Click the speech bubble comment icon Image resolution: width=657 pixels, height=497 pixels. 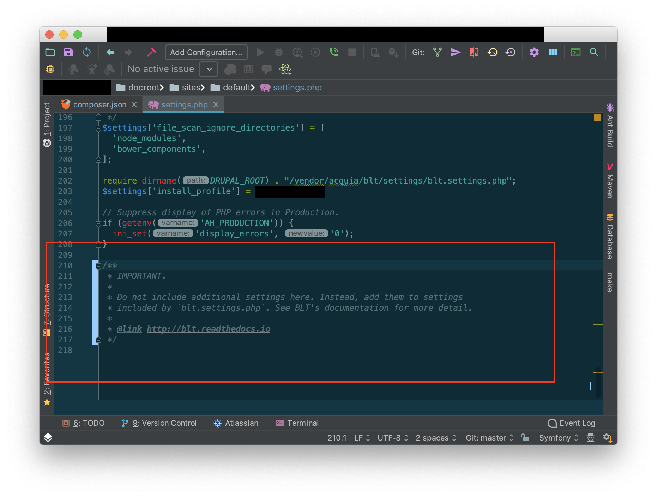pyautogui.click(x=267, y=69)
